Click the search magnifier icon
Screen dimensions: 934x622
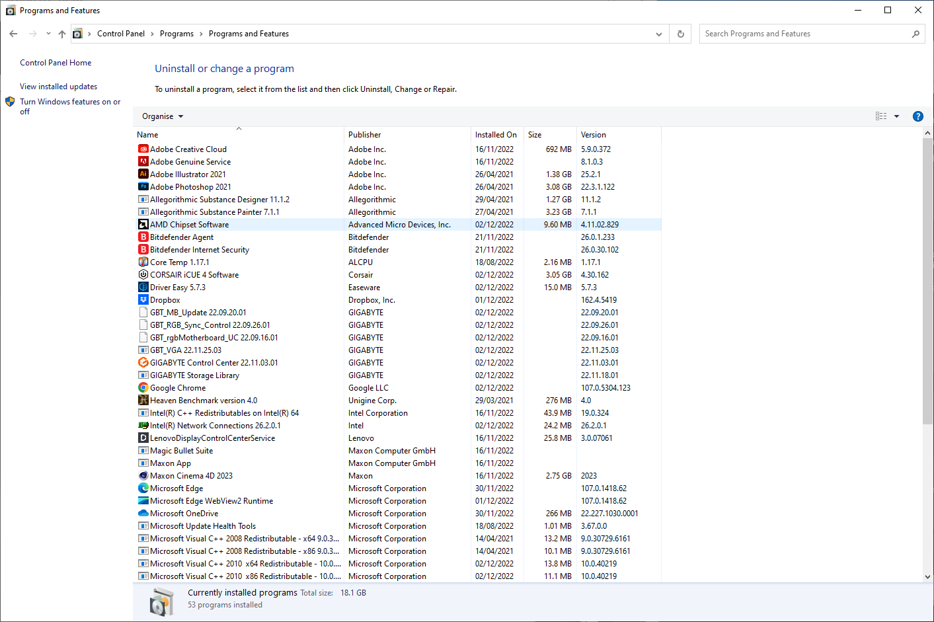[x=915, y=34]
